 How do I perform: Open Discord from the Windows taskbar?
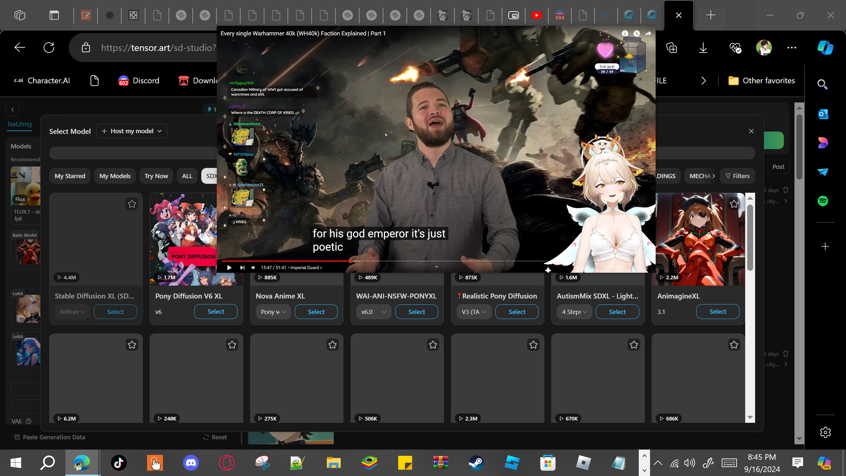(191, 462)
